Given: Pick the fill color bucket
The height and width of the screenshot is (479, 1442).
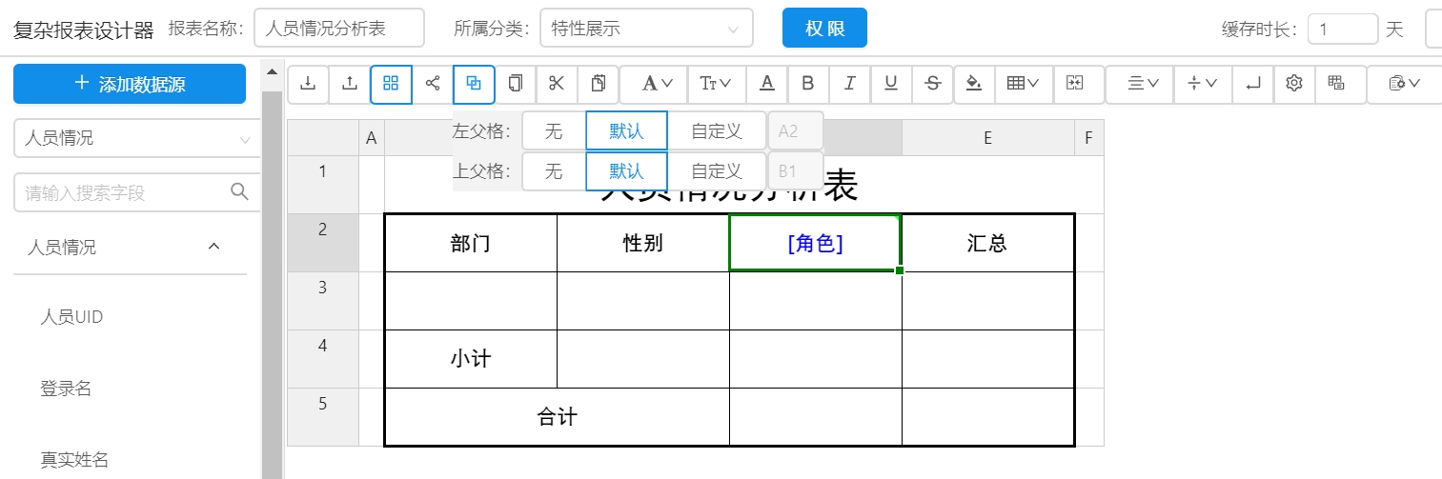Looking at the screenshot, I should click(x=973, y=84).
